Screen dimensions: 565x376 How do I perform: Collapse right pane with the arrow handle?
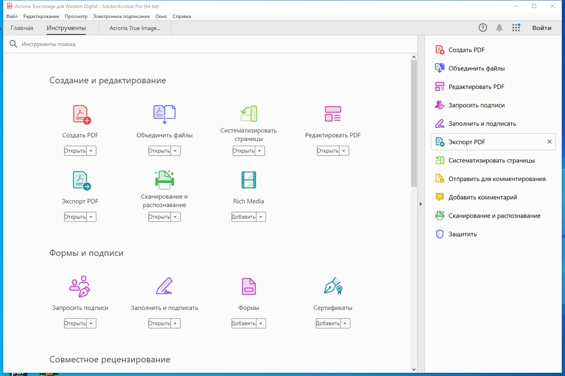(421, 204)
